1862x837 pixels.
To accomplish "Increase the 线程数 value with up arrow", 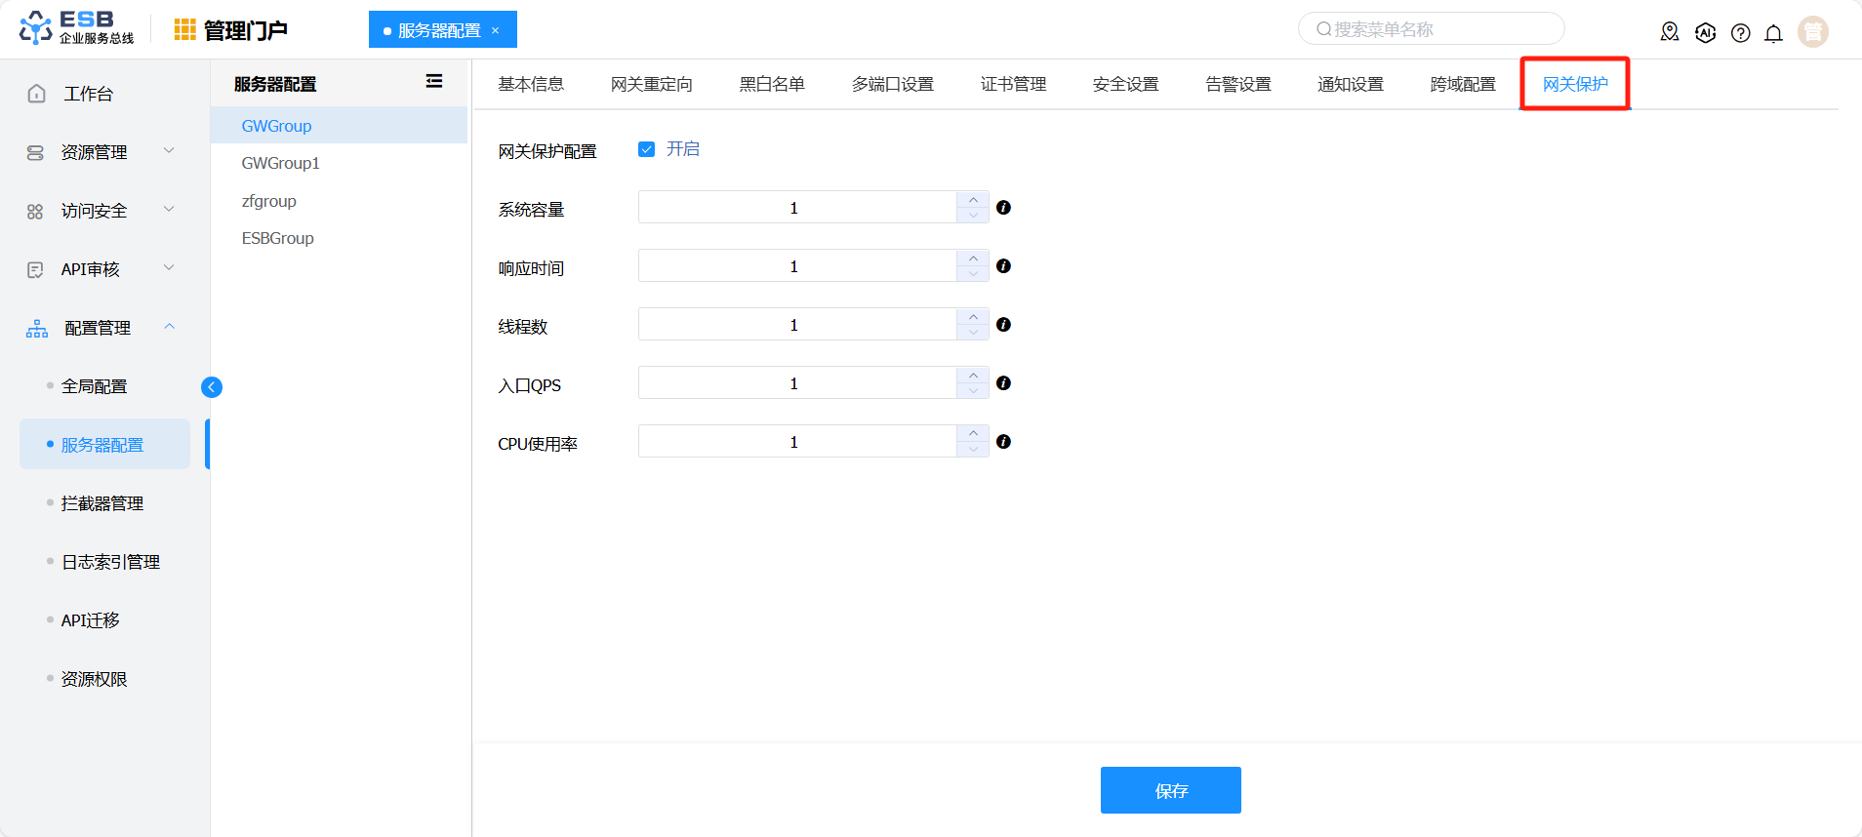I will (973, 317).
